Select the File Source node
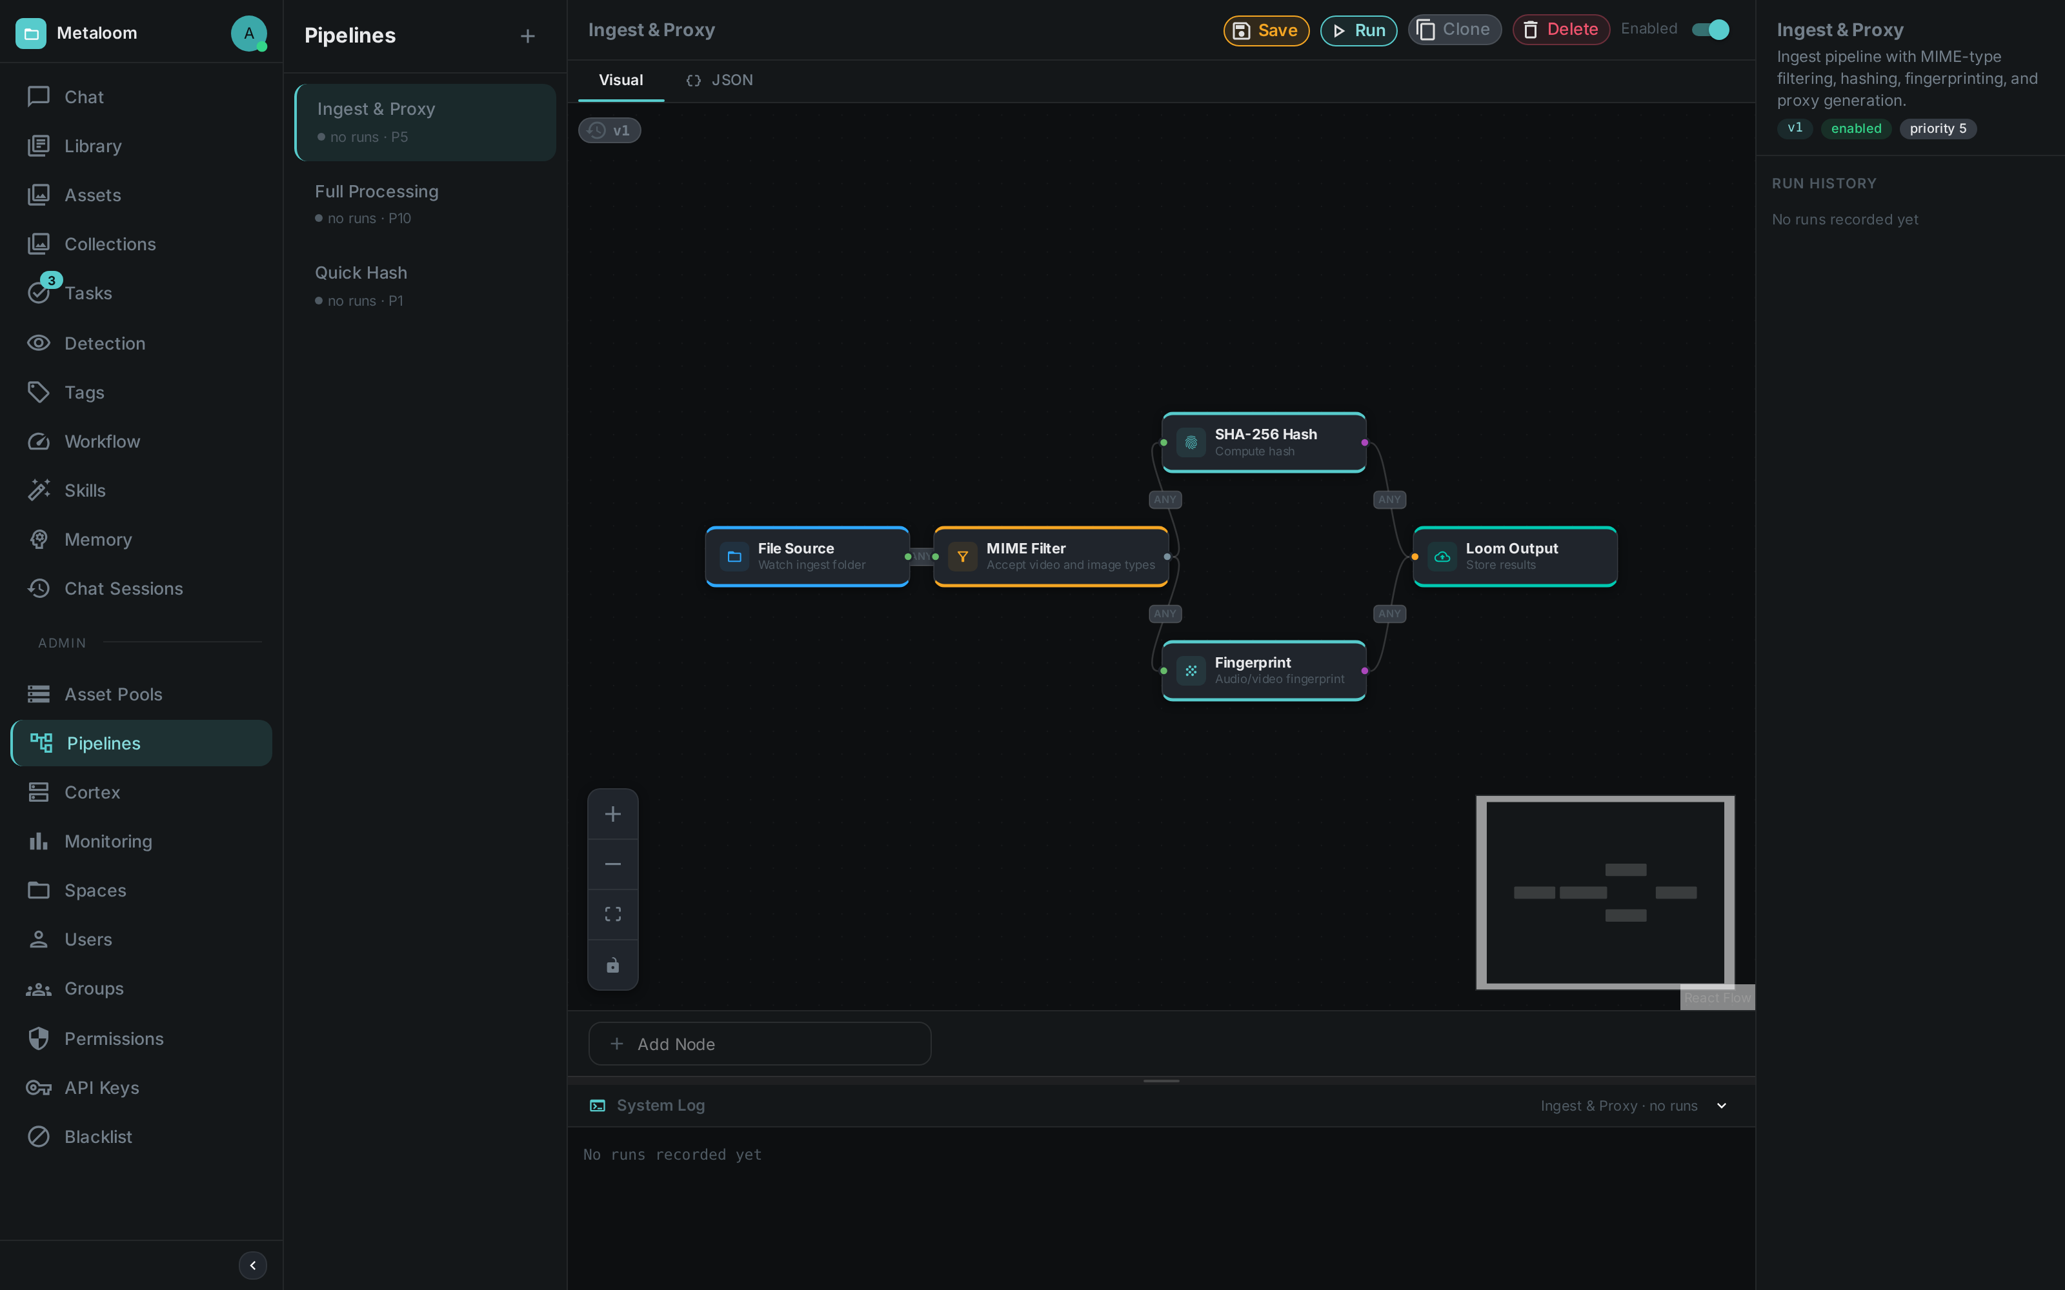Screen dimensions: 2065x1290 coord(807,556)
